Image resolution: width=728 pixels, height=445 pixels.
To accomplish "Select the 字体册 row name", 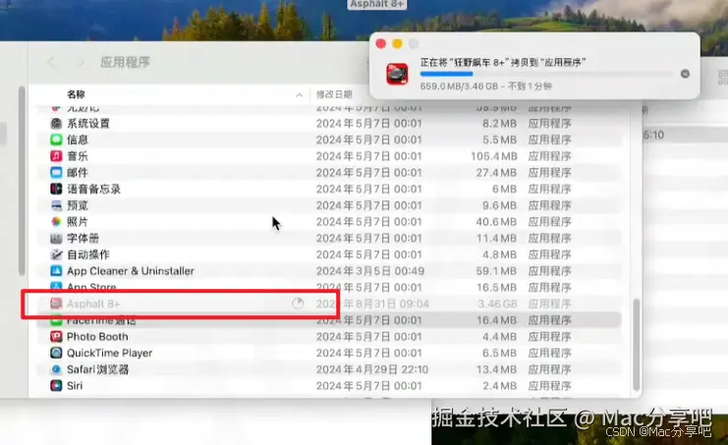I will coord(84,238).
